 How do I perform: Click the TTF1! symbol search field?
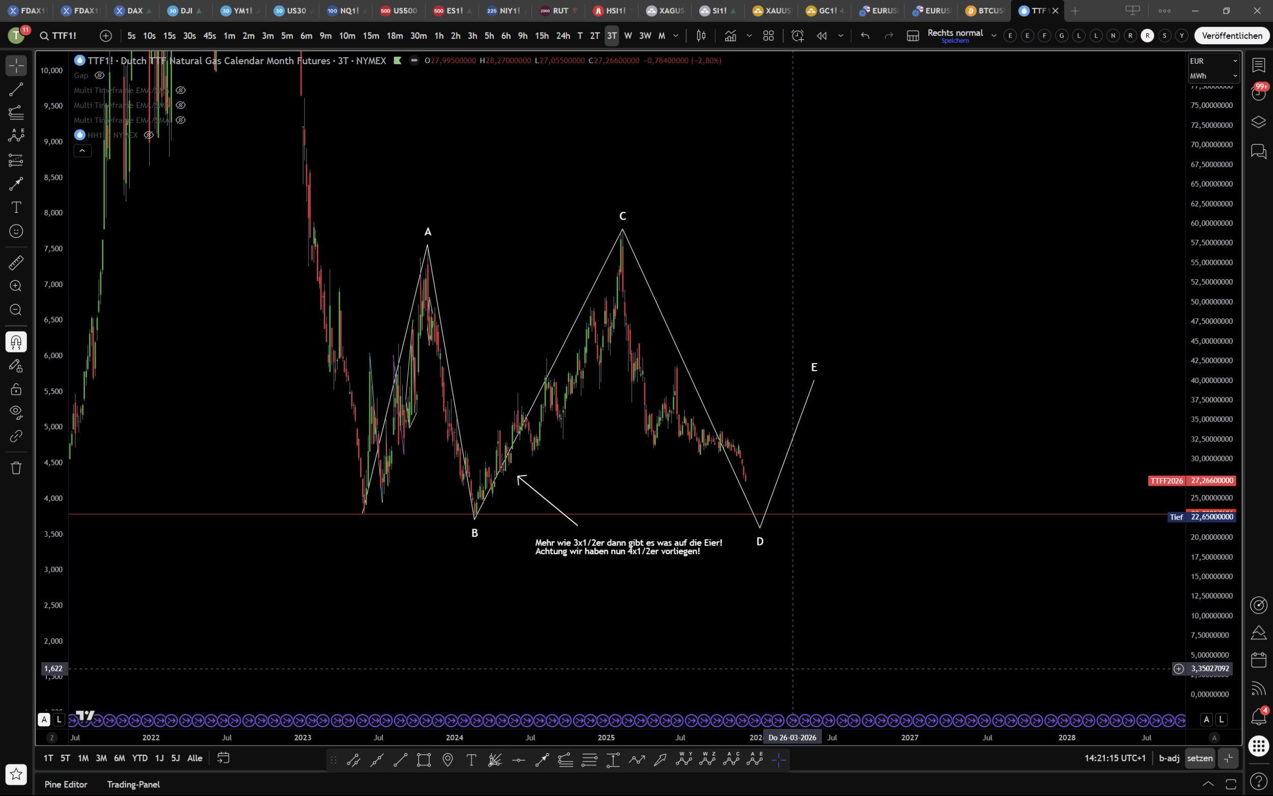[64, 36]
